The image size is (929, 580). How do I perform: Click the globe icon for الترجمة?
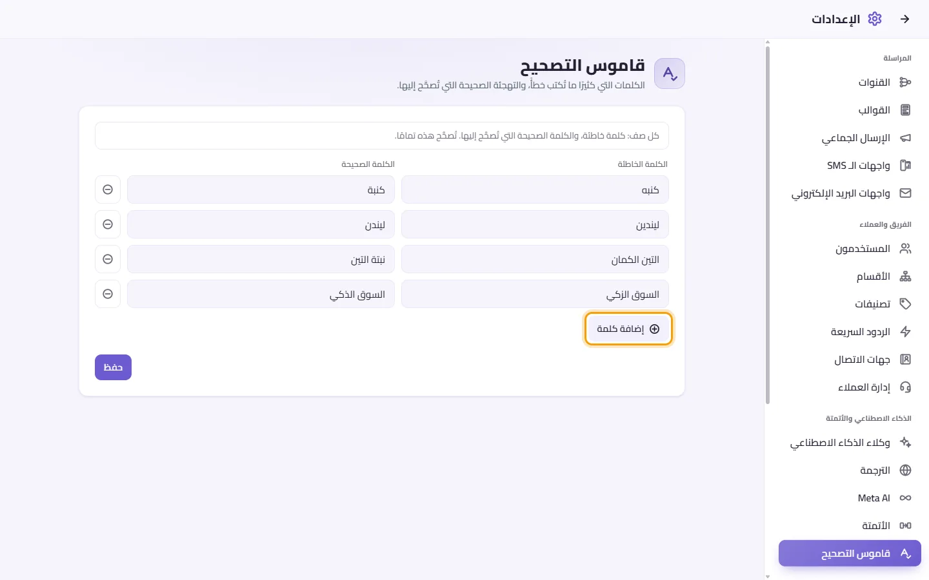point(905,470)
